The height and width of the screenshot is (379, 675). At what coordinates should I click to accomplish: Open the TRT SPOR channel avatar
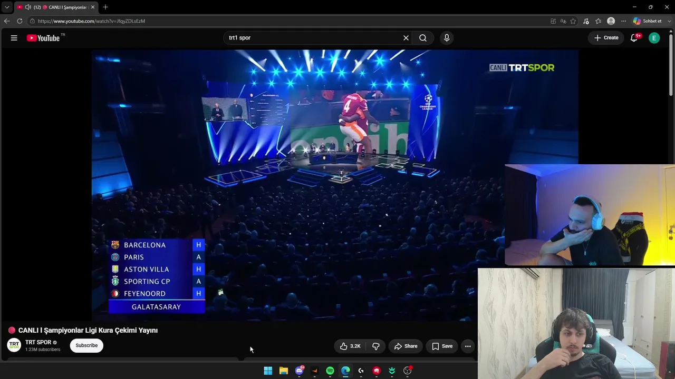coord(14,345)
